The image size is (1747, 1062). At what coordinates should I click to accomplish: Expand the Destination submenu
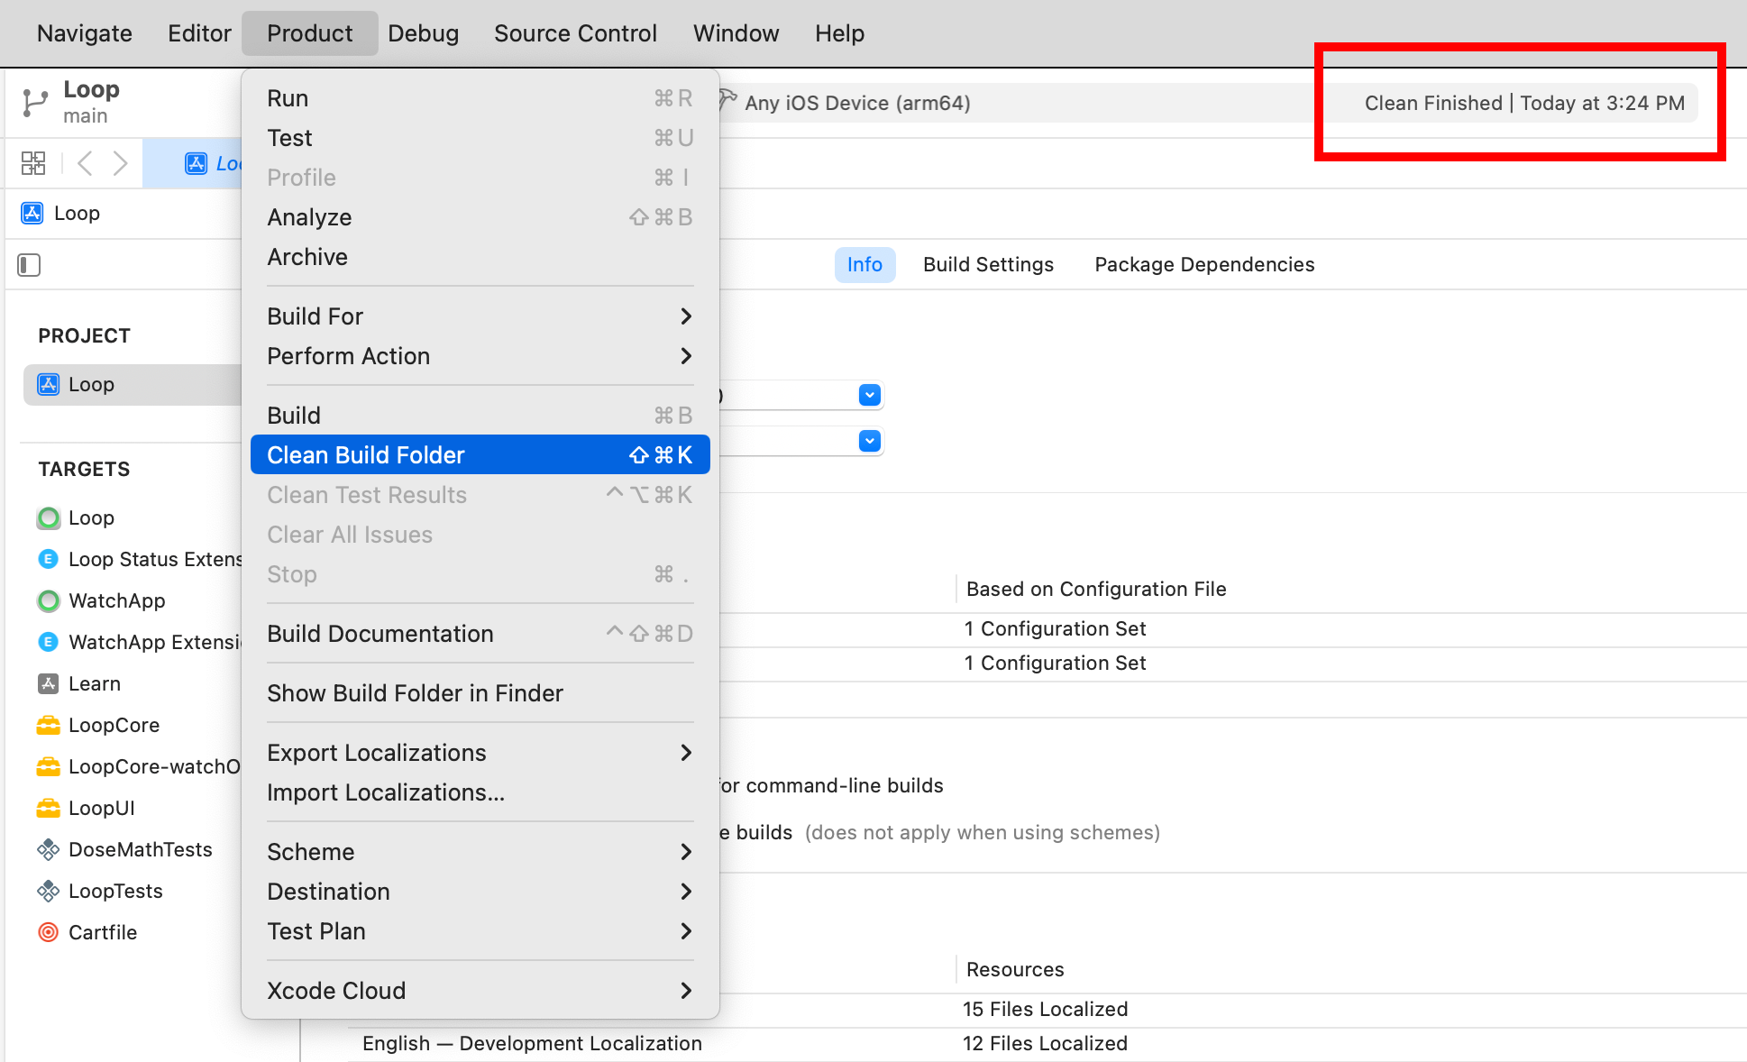point(480,892)
